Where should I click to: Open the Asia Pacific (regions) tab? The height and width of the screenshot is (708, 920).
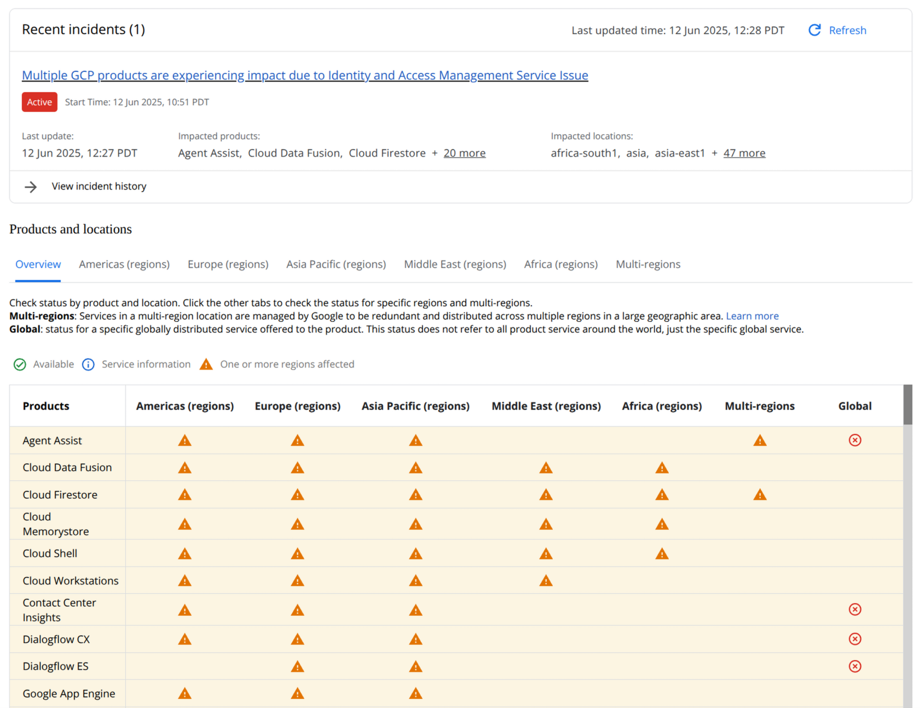coord(336,264)
